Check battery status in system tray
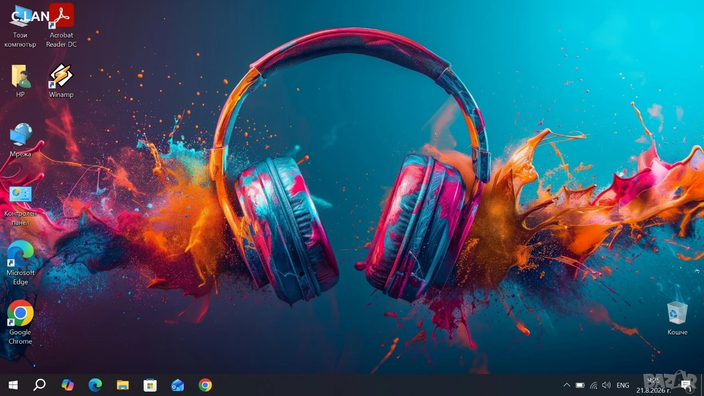This screenshot has height=396, width=704. [x=580, y=385]
